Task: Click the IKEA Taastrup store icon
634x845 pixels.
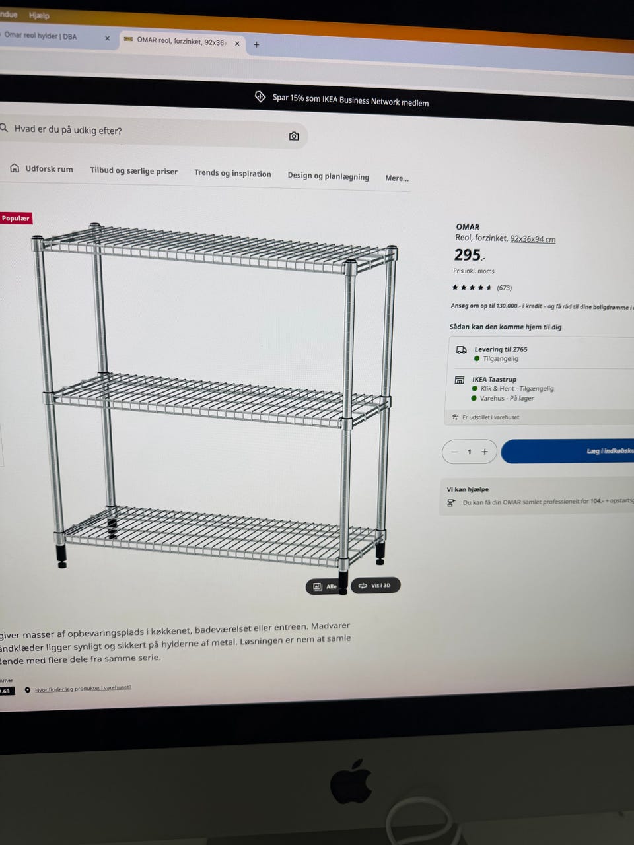Action: (460, 380)
